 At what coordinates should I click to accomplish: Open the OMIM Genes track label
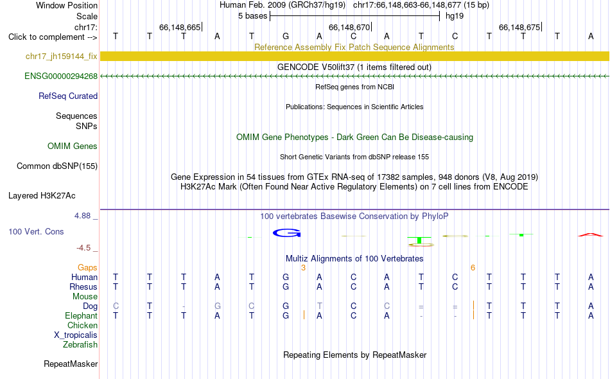click(72, 146)
